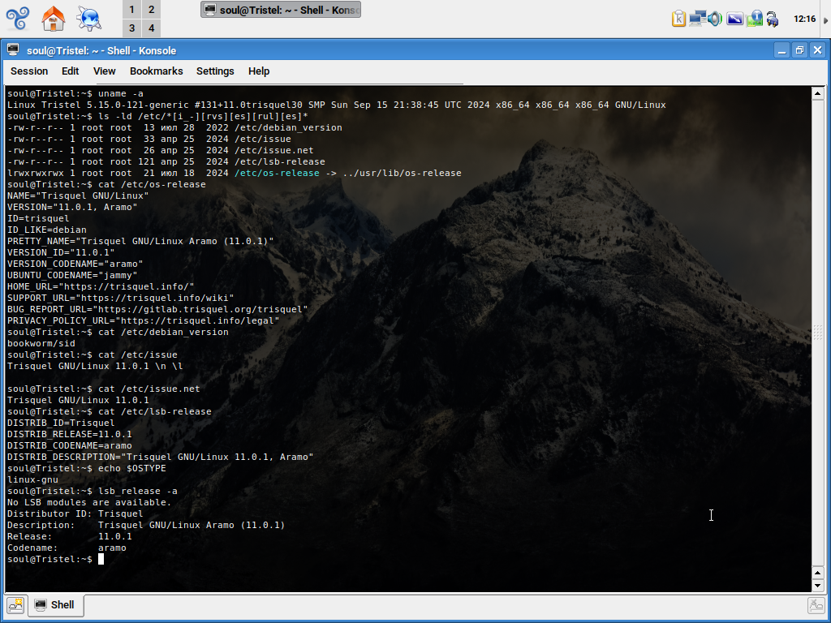Screen dimensions: 831x623
Task: Click the network card info tray icon
Action: [x=754, y=19]
